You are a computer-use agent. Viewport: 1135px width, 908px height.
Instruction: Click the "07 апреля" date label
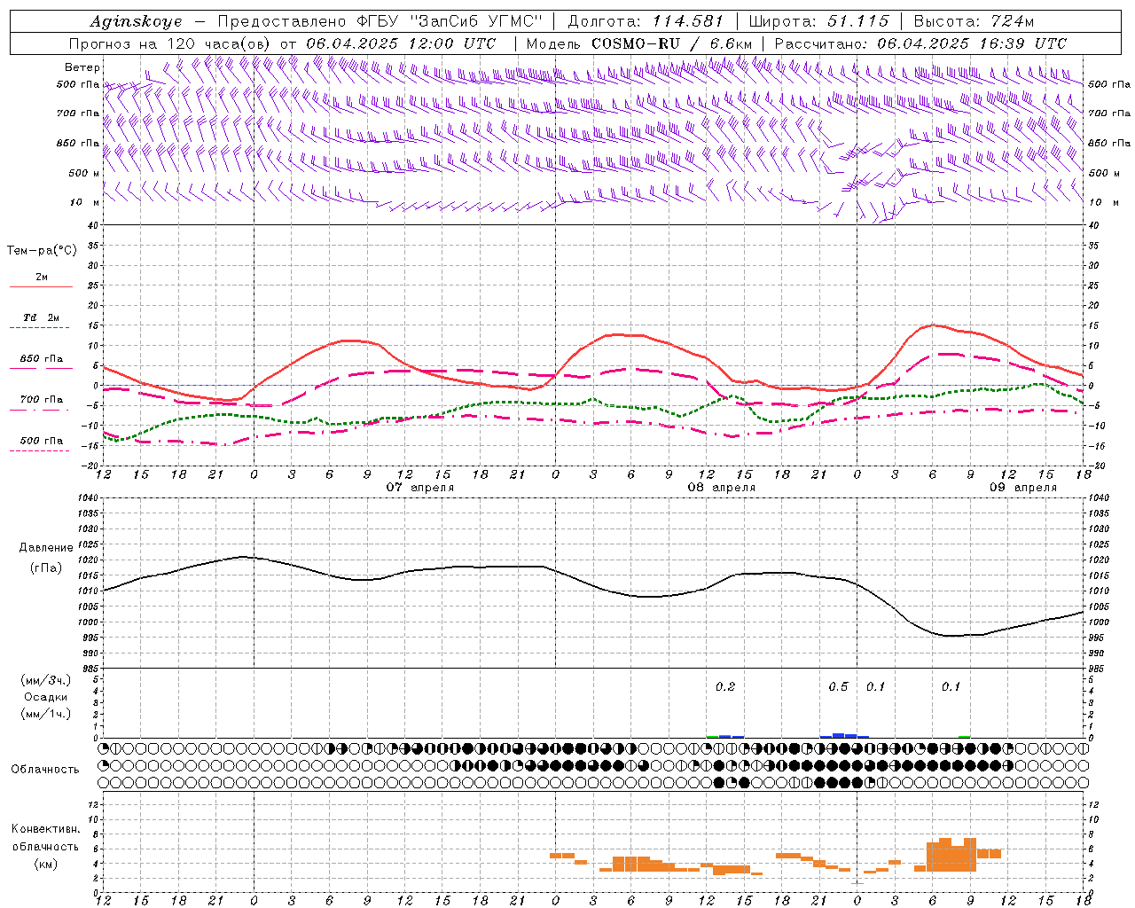pyautogui.click(x=420, y=488)
